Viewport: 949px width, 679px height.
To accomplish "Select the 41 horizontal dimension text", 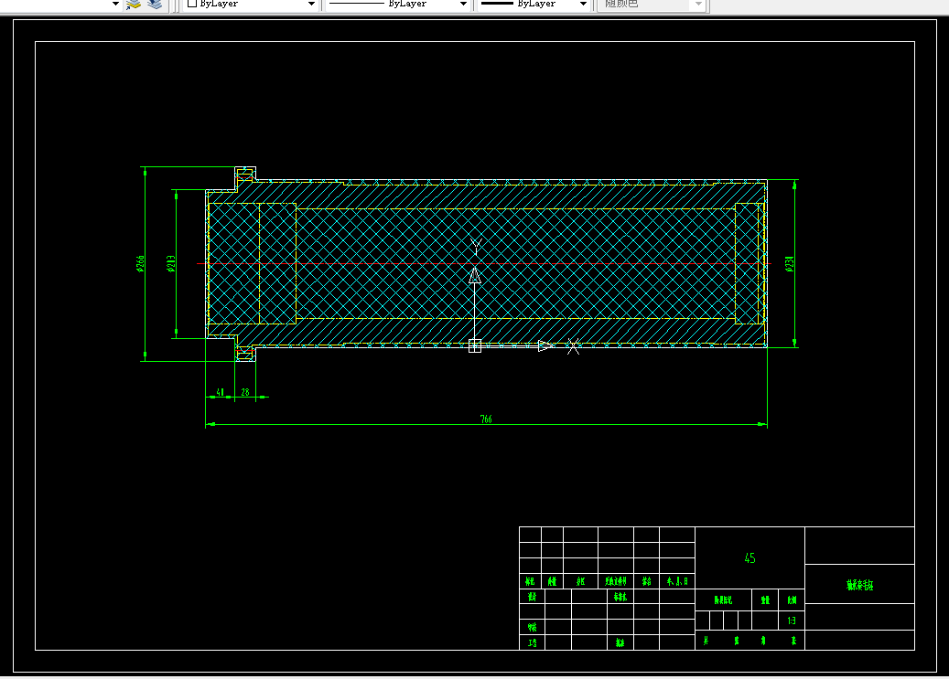I will [221, 392].
